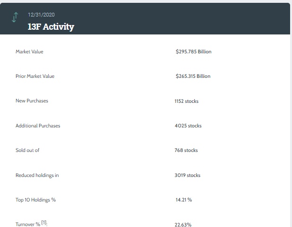Select the 768 stocks value
This screenshot has width=292, height=227.
[x=186, y=150]
